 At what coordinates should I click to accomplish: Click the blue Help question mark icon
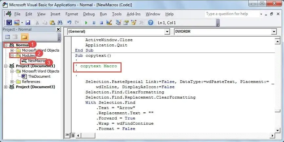coord(150,23)
